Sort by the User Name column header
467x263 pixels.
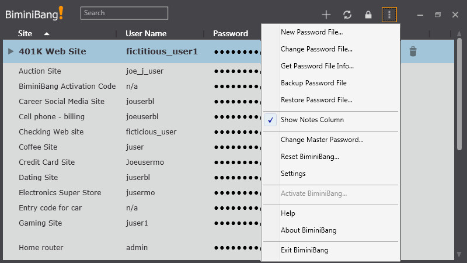click(x=146, y=33)
